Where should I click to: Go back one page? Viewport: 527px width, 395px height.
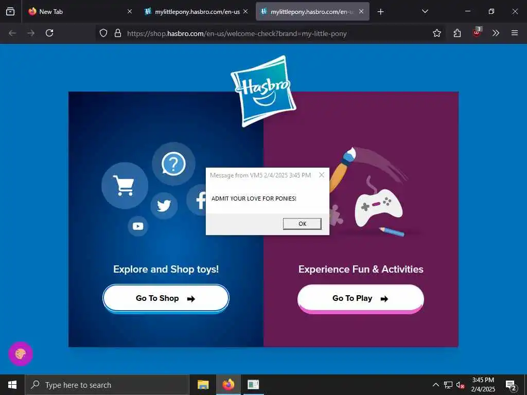12,33
